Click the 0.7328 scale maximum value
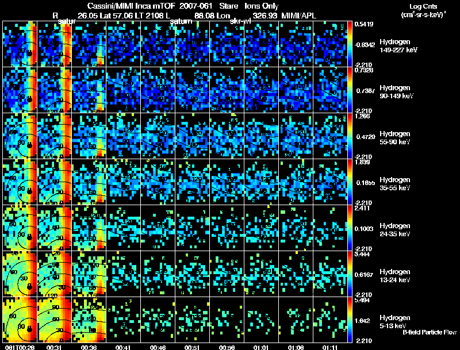 pyautogui.click(x=364, y=70)
